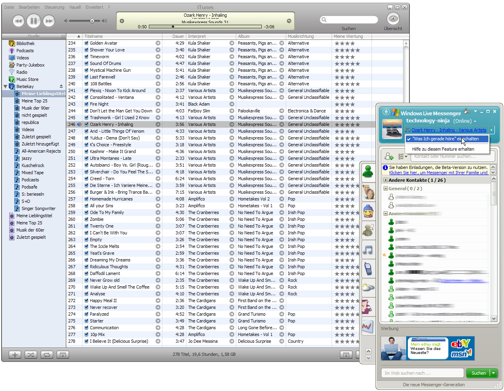The image size is (504, 391).
Task: Open the Visuell menu
Action: (x=75, y=7)
